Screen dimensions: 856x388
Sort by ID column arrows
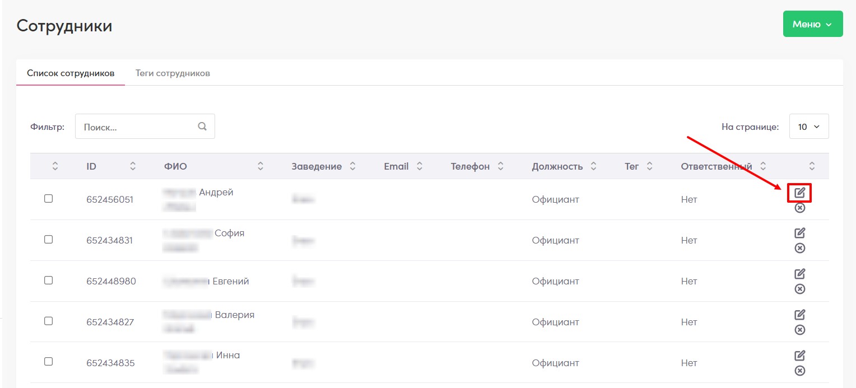pos(133,166)
